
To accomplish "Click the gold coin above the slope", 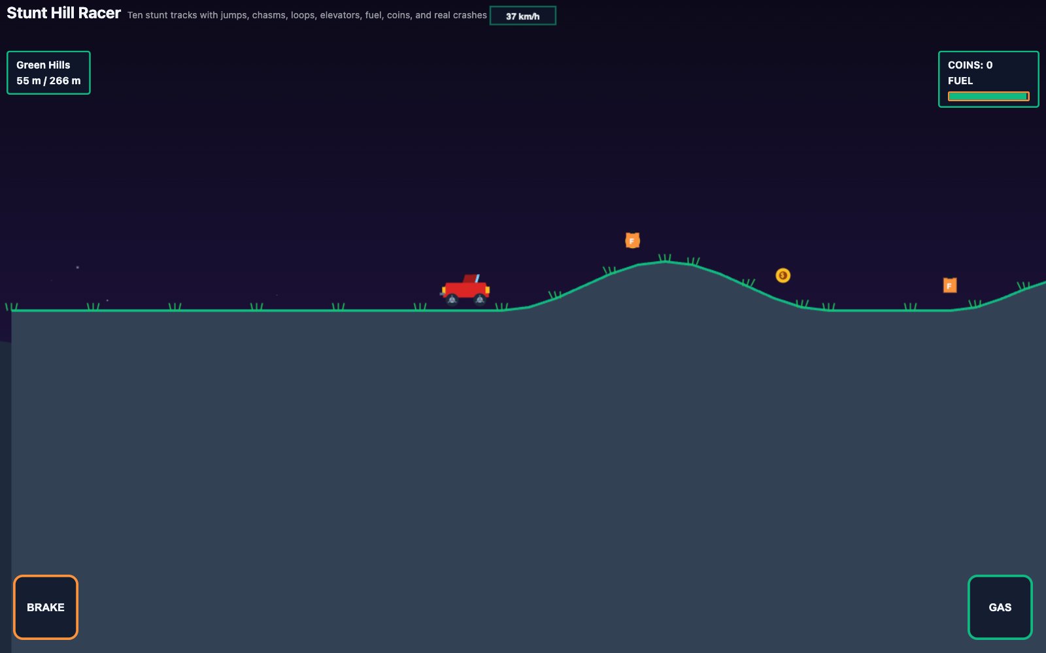I will point(783,276).
